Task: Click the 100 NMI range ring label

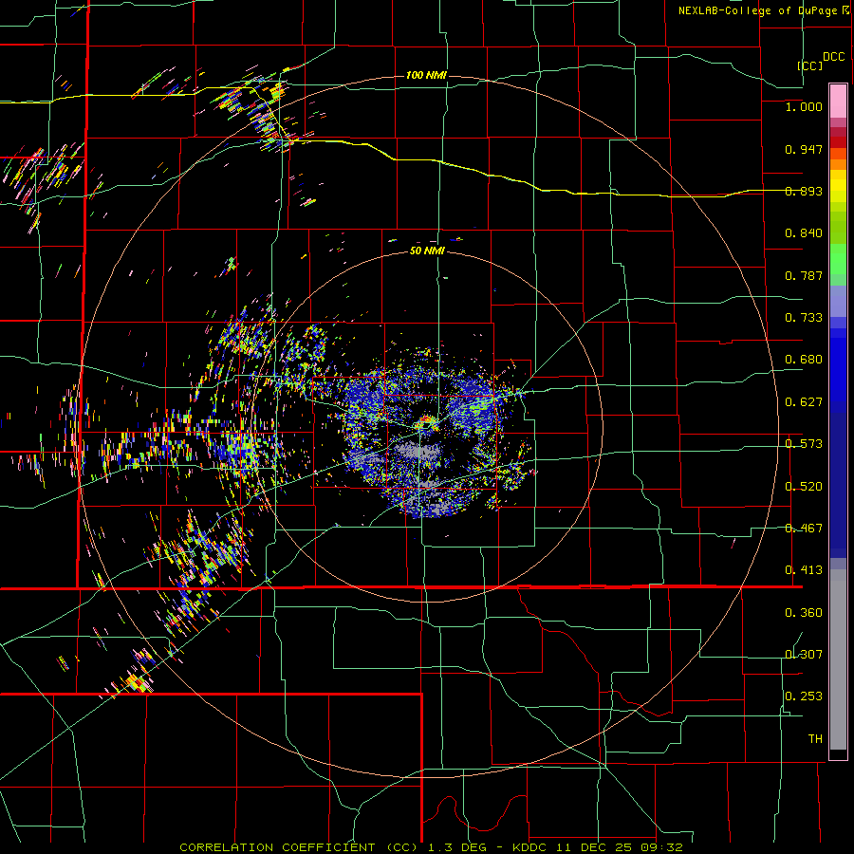Action: pos(426,75)
